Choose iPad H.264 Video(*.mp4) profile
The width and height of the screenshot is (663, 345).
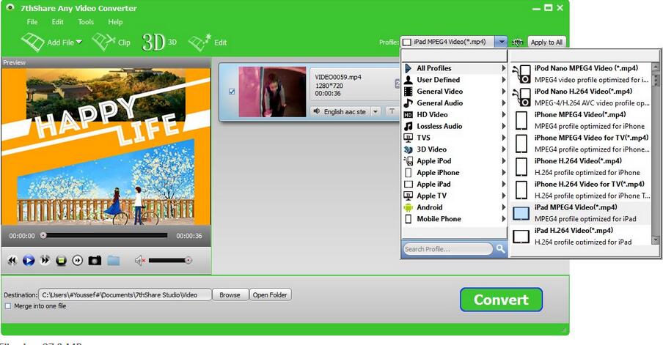(x=580, y=236)
